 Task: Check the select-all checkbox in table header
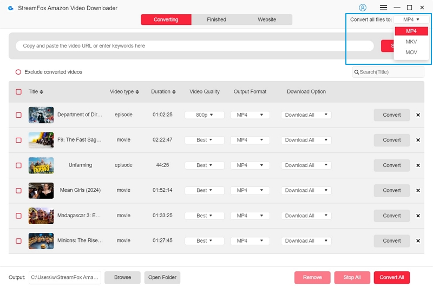pyautogui.click(x=18, y=92)
